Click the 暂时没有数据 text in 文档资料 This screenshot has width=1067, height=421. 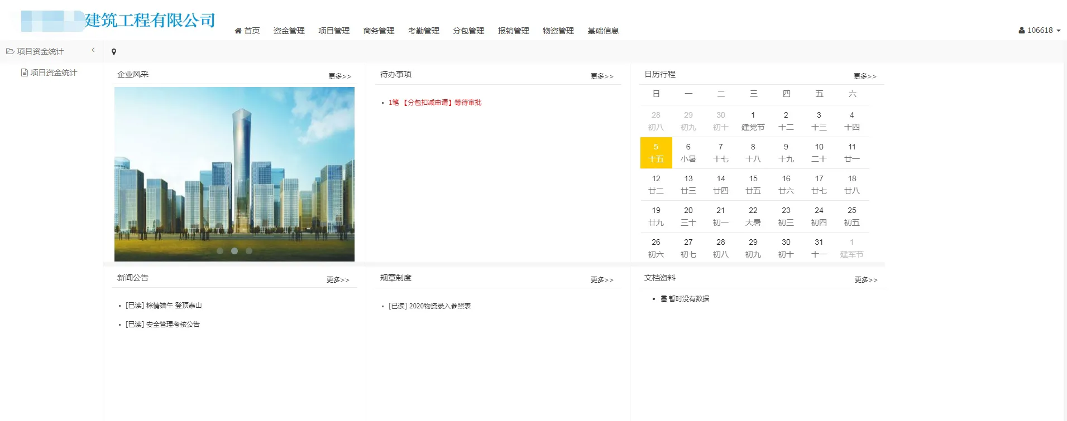click(x=689, y=299)
